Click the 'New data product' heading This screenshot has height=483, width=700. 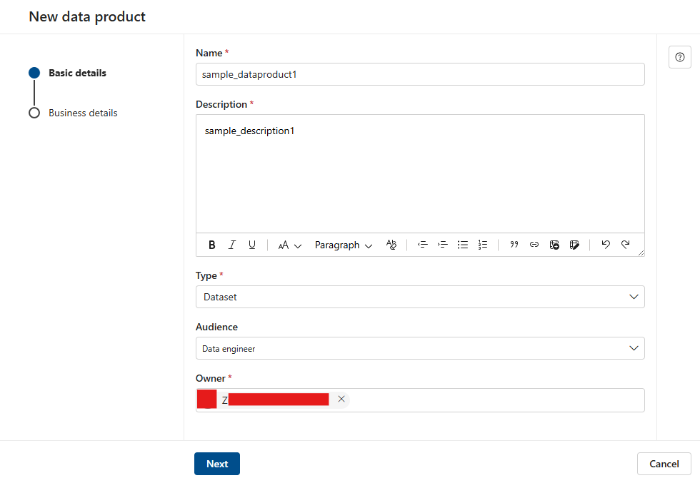click(x=87, y=17)
